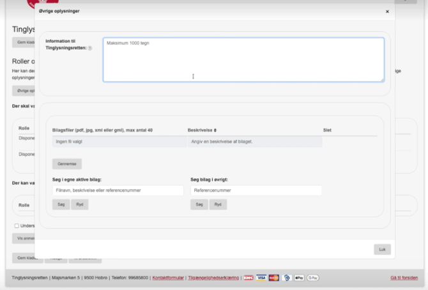Click the payment icon between Mastercard and Apple Pay
The height and width of the screenshot is (290, 428).
[x=287, y=278]
